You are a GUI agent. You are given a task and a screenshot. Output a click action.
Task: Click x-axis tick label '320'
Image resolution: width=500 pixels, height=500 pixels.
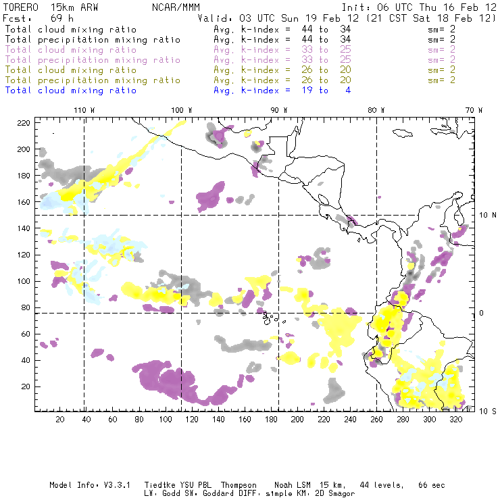tap(455, 420)
